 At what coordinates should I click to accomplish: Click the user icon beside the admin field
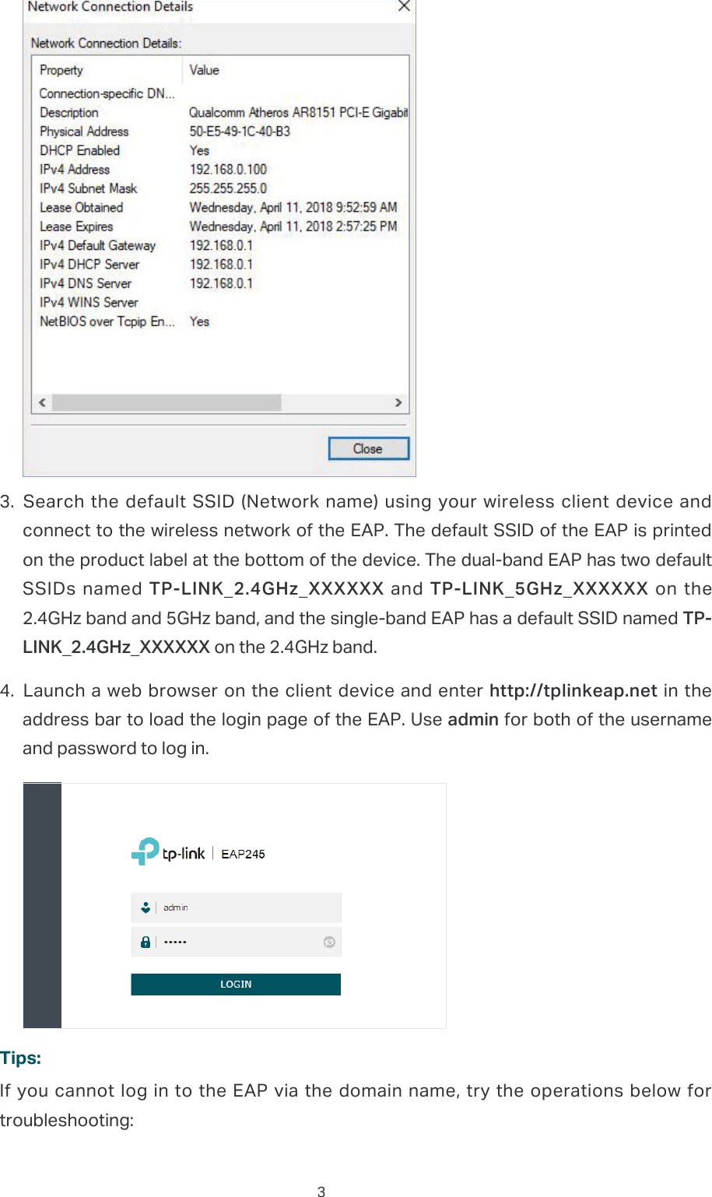(x=145, y=907)
